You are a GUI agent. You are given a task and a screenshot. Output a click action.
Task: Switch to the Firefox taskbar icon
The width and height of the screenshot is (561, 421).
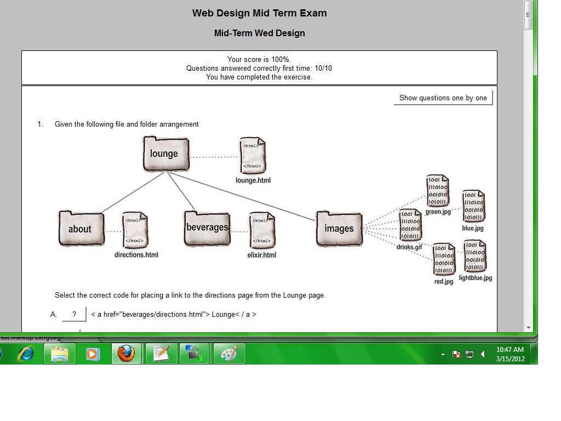[127, 354]
